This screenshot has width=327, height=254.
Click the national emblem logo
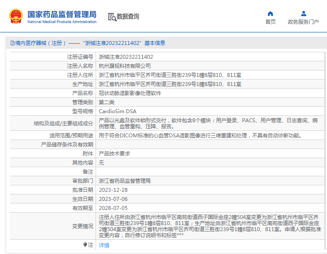[x=16, y=16]
